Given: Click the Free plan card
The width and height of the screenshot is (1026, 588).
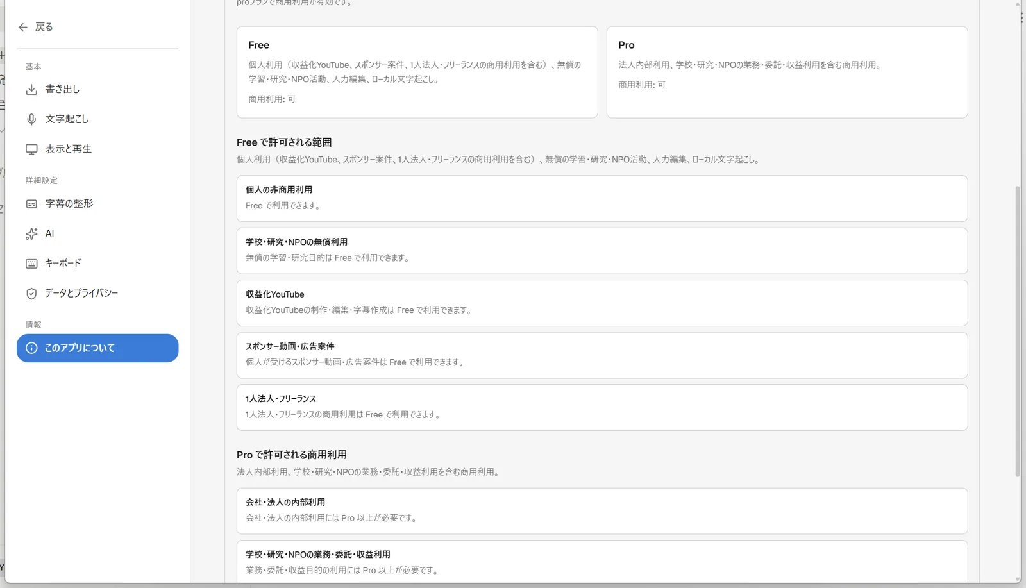Looking at the screenshot, I should click(417, 72).
